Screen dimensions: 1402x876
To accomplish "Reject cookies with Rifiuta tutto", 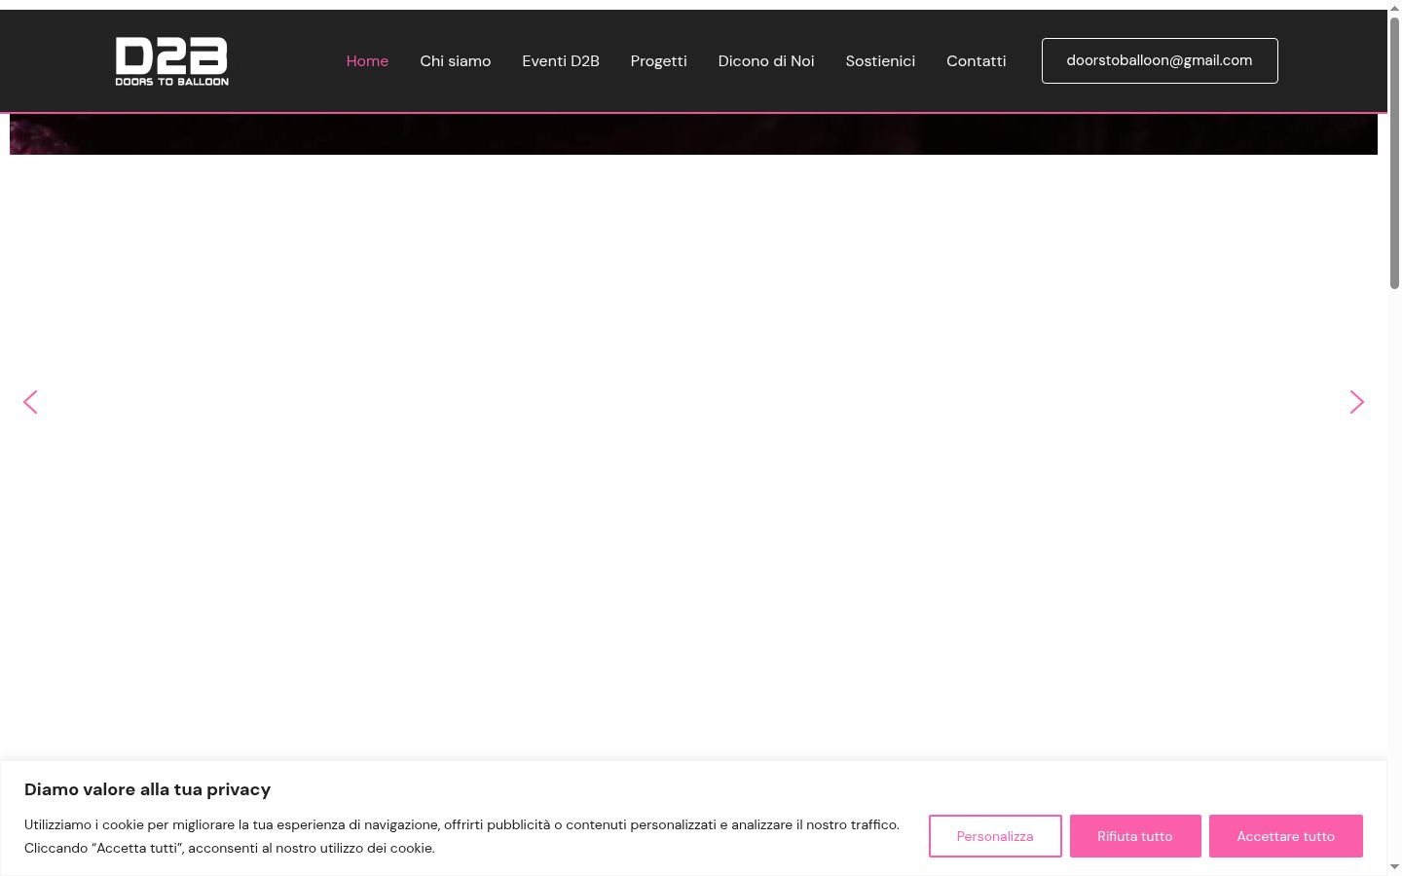I will [x=1135, y=836].
